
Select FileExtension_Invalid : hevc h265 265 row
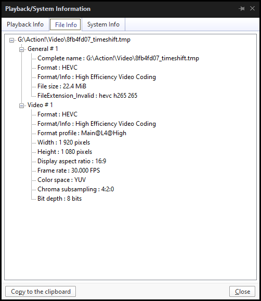click(87, 96)
